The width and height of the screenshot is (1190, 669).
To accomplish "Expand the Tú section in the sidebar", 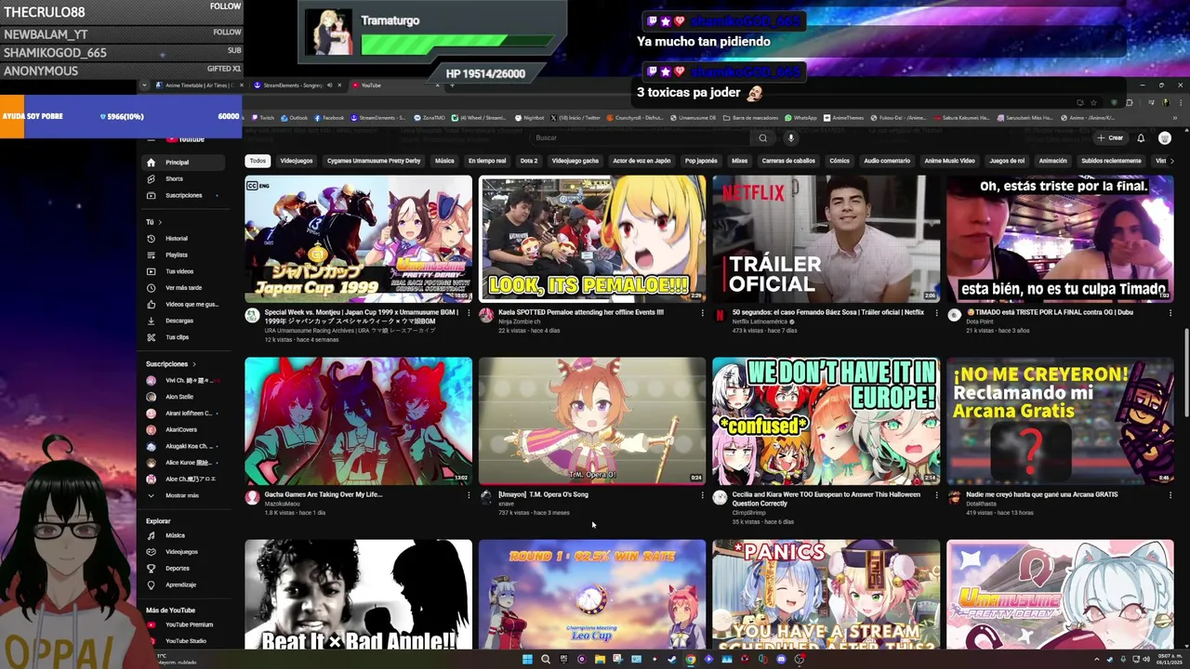I will [154, 222].
